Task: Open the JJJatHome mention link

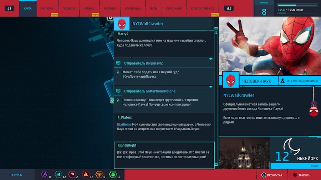Action: [x=124, y=124]
